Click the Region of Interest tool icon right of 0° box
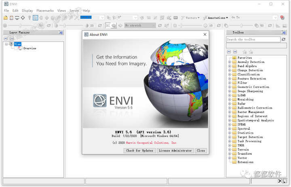This screenshot has width=291, height=187. click(142, 18)
